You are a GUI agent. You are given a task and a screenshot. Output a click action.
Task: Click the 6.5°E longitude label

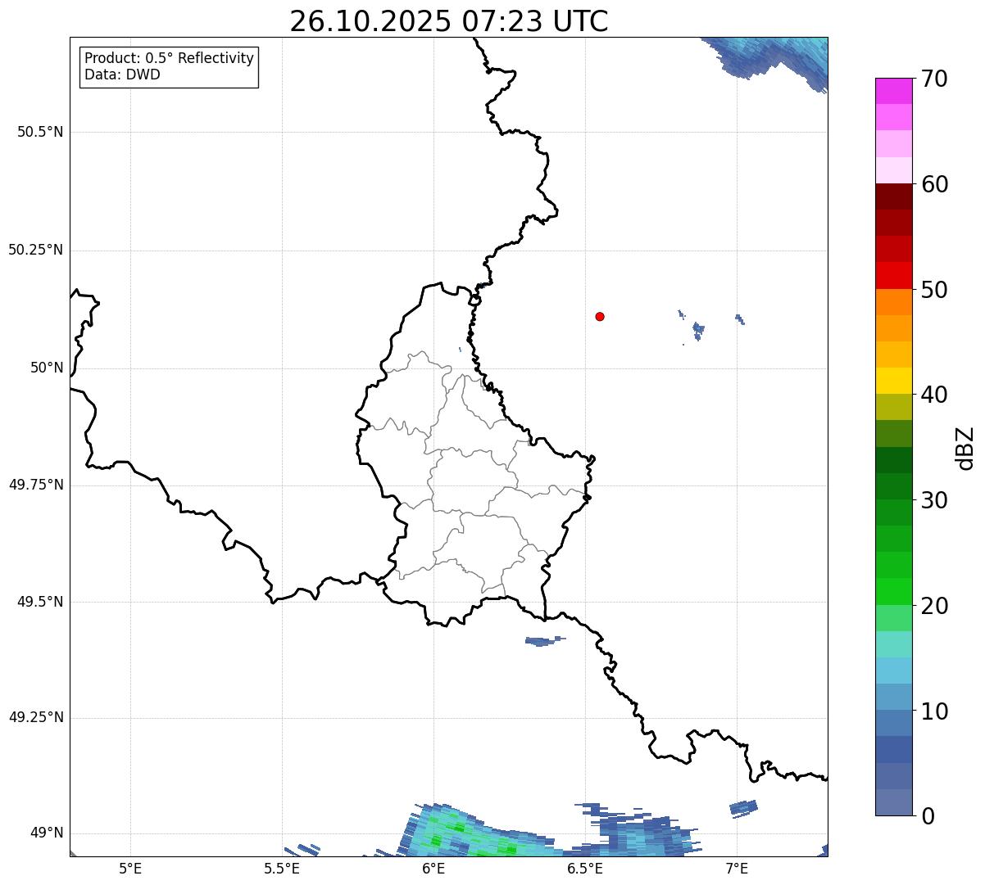pyautogui.click(x=585, y=868)
